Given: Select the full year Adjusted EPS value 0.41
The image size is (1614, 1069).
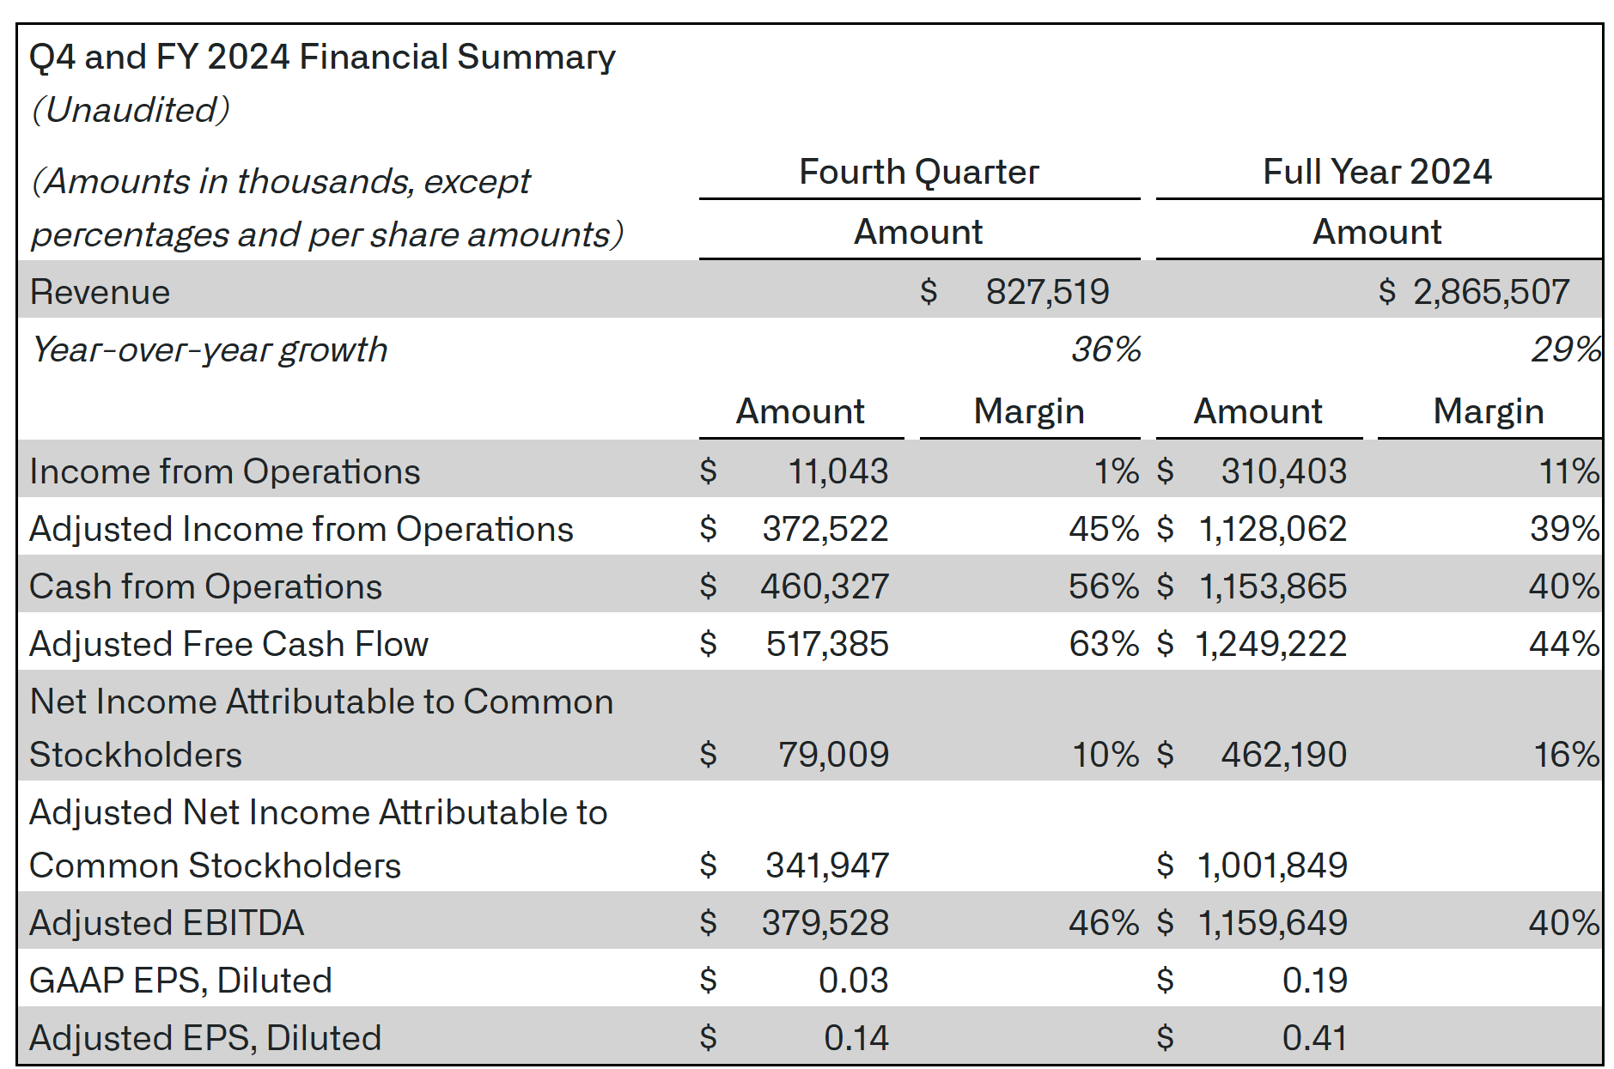Looking at the screenshot, I should point(1314,1038).
